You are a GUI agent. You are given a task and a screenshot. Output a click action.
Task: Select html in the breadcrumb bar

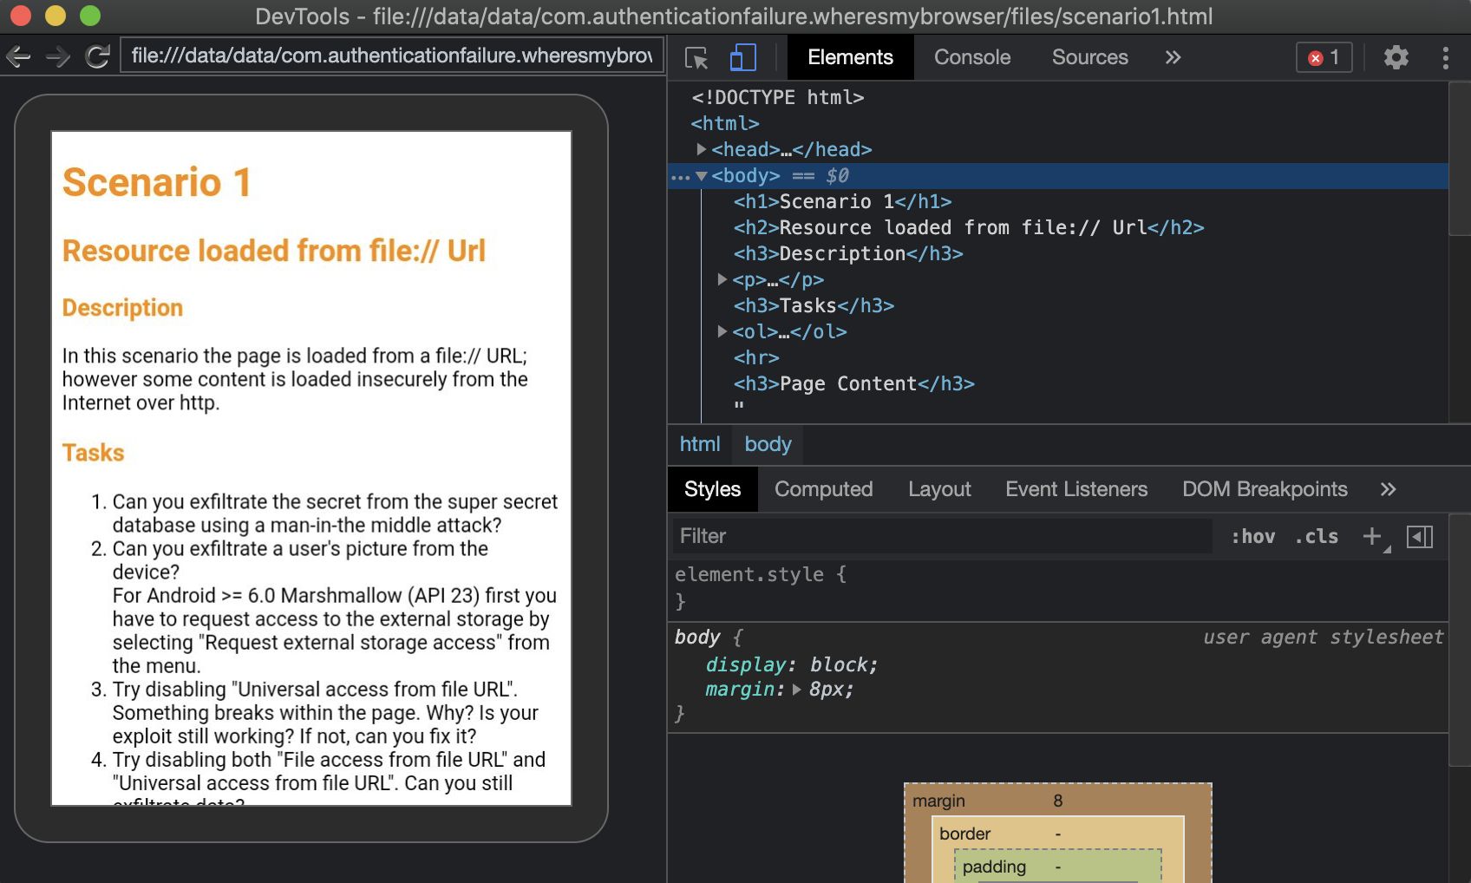coord(699,444)
